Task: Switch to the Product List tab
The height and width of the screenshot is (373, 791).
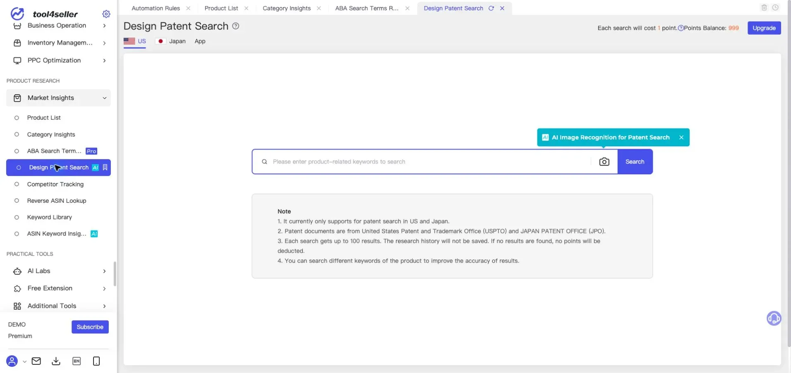Action: [221, 8]
